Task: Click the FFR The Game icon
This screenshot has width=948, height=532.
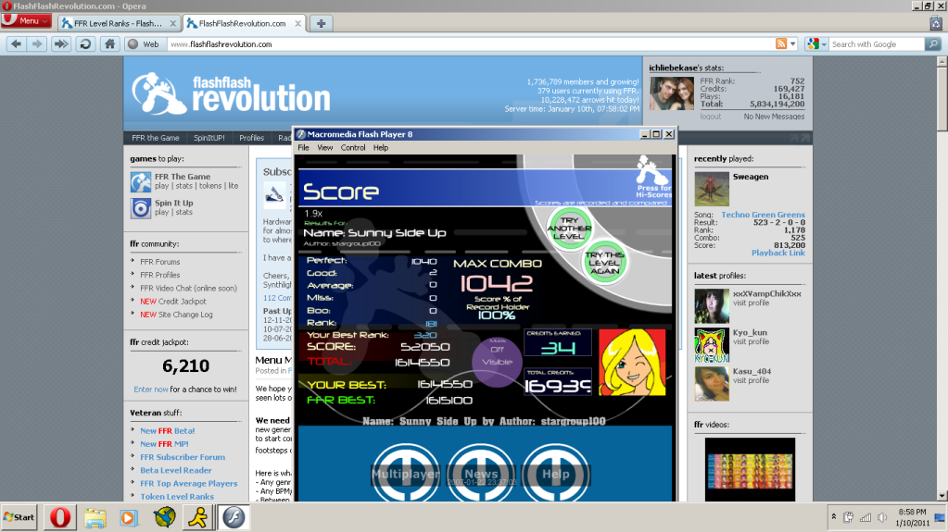Action: [x=141, y=181]
